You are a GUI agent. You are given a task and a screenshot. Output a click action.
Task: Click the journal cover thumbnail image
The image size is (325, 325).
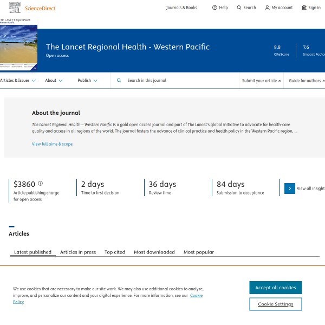[x=18, y=48]
